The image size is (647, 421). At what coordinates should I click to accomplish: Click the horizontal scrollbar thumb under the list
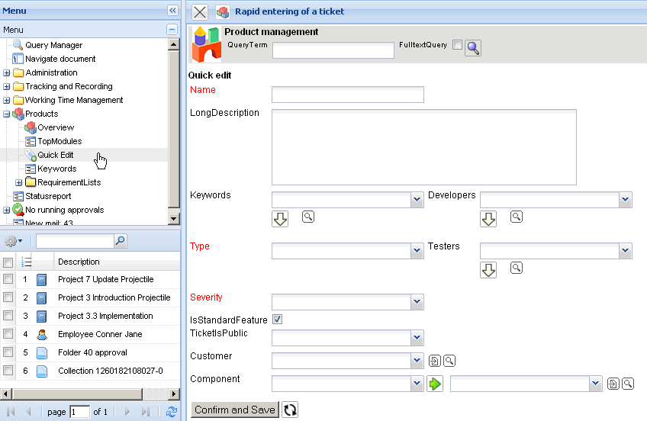(77, 394)
